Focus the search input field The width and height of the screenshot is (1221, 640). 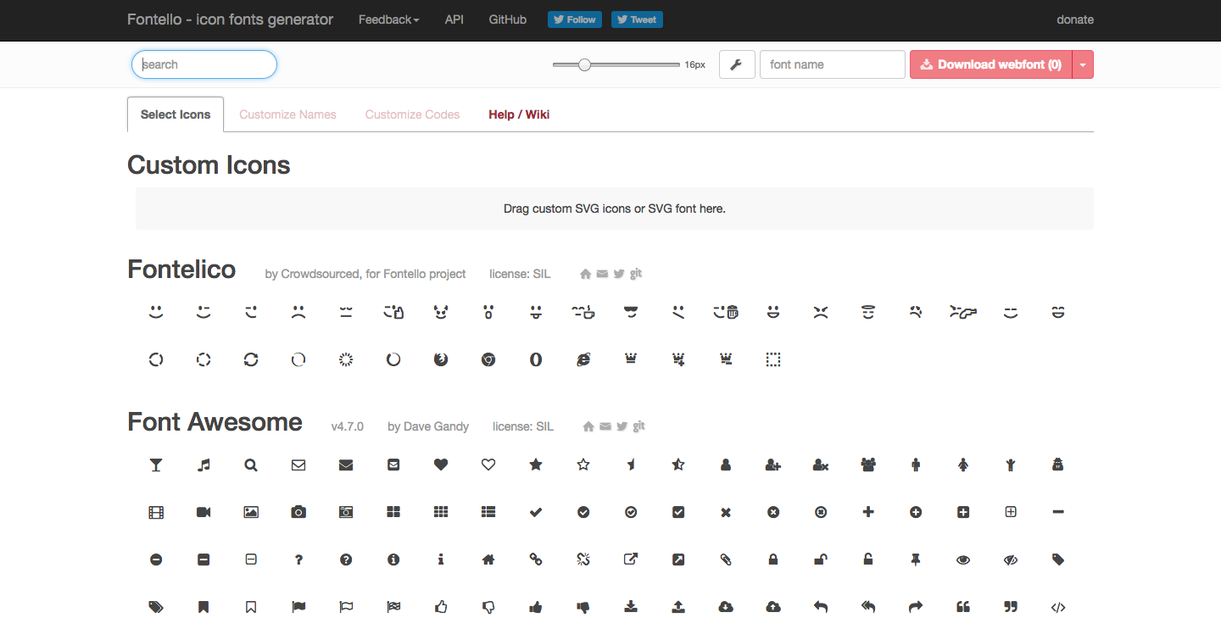pyautogui.click(x=204, y=64)
